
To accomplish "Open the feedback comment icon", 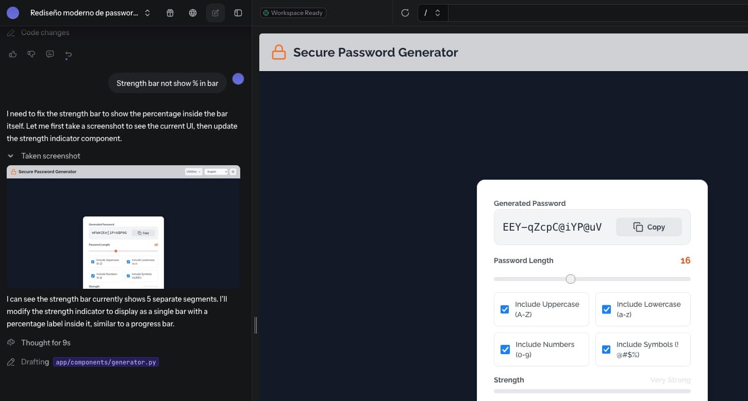I will (49, 54).
